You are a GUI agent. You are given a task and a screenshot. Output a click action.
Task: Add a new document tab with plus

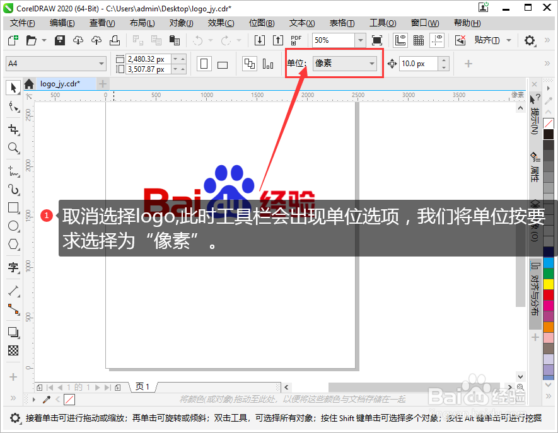(103, 84)
